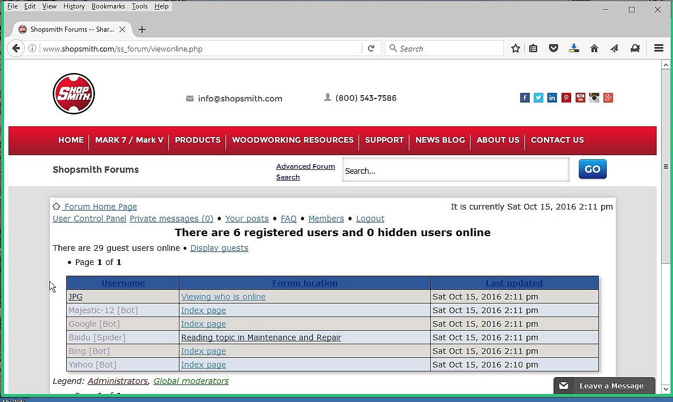Click the page scrollbar down arrow
This screenshot has height=402, width=673.
click(x=666, y=388)
